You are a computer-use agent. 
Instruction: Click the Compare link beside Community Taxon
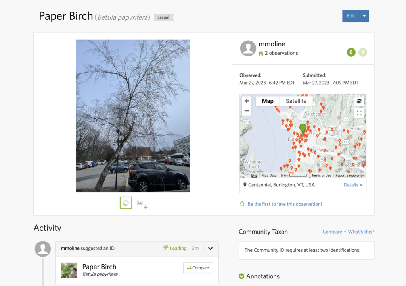click(x=332, y=232)
